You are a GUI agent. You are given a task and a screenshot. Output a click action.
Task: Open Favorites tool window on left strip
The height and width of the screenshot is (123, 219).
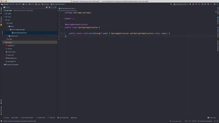click(x=1, y=110)
